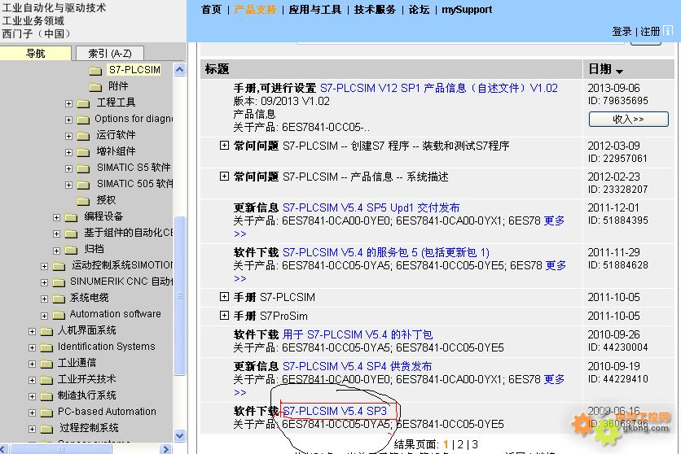Click the 授权 folder icon

pyautogui.click(x=83, y=201)
